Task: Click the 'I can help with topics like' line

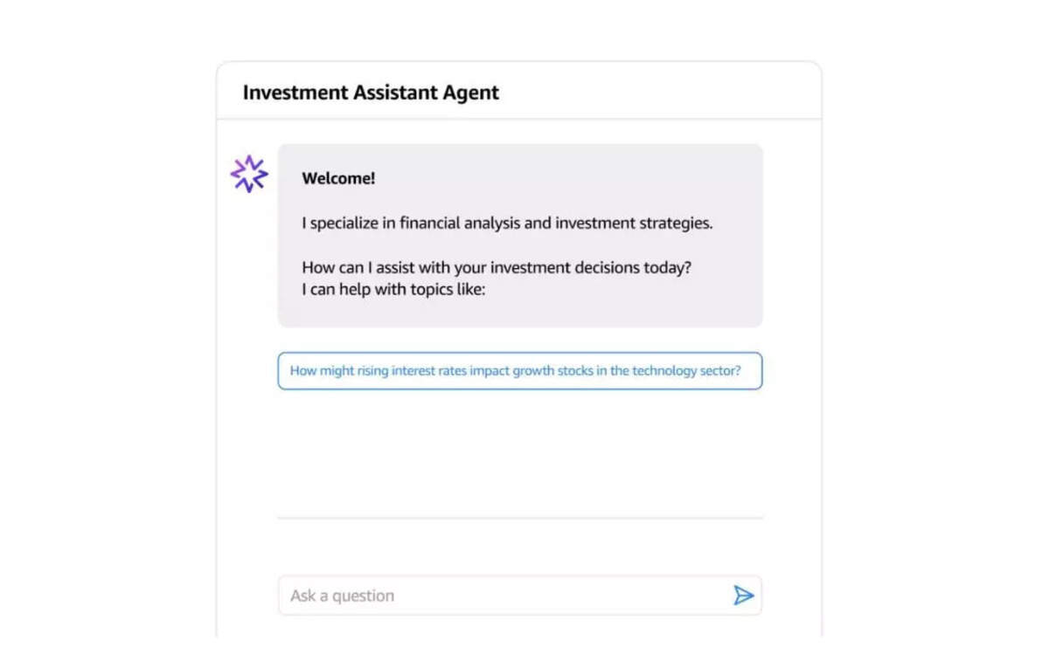Action: [x=393, y=289]
